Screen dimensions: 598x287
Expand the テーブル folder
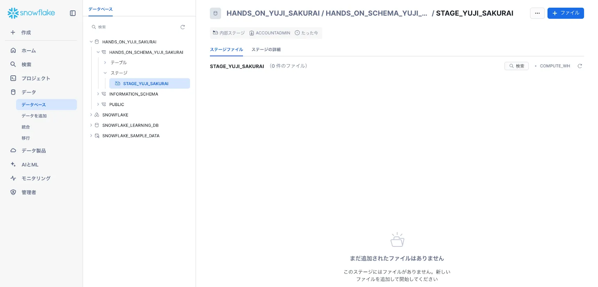[x=105, y=62]
